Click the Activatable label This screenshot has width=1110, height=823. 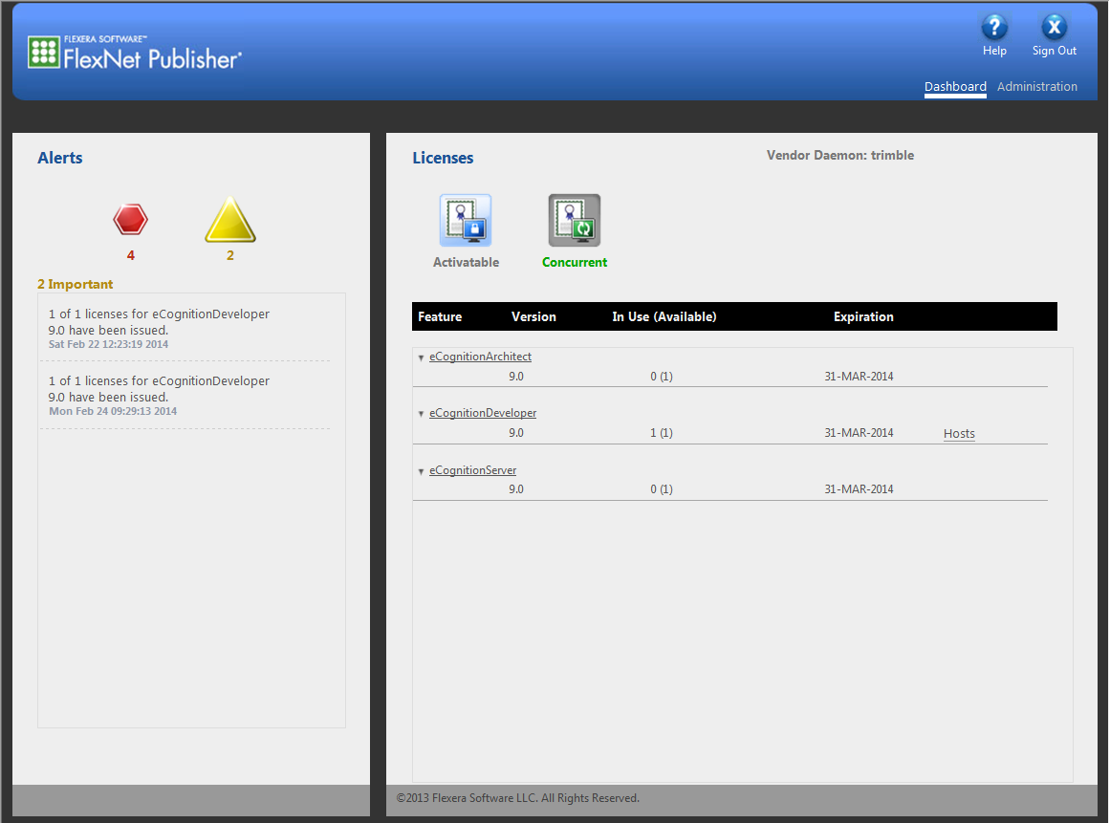pos(466,263)
